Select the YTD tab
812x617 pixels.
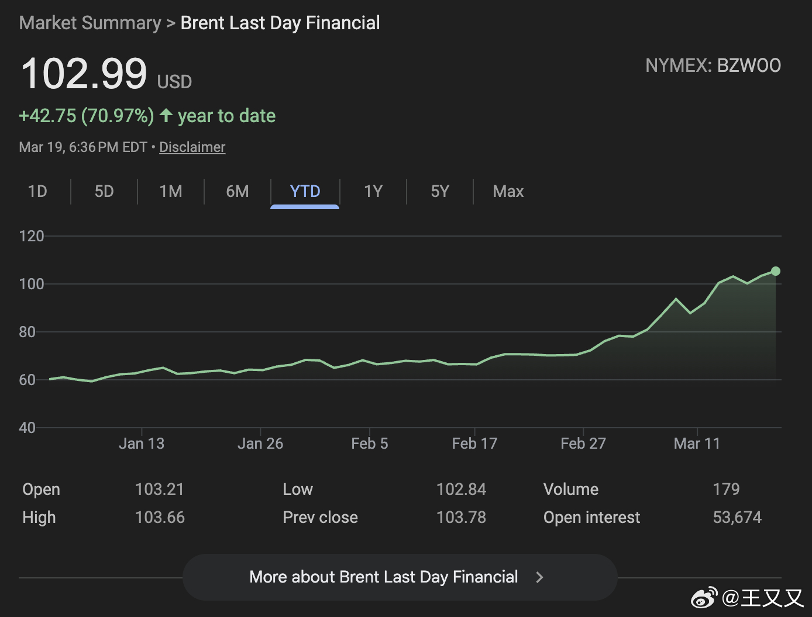(305, 192)
